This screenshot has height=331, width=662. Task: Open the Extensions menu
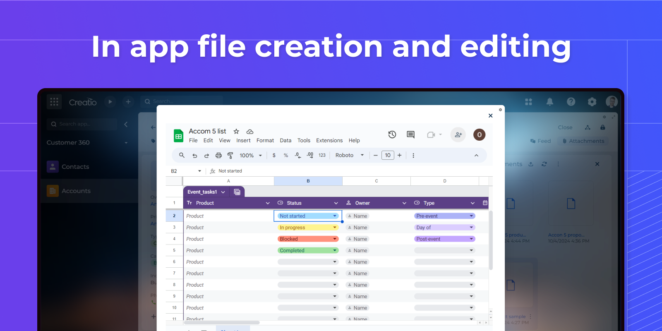point(329,141)
